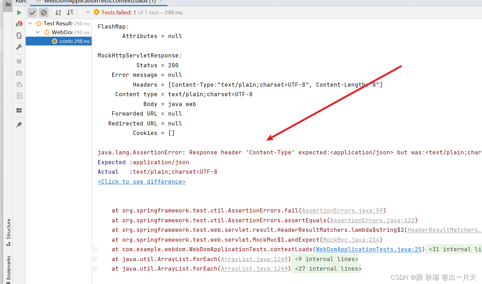Viewport: 482px width, 284px height.
Task: Click the Body = java web line
Action: (x=170, y=104)
